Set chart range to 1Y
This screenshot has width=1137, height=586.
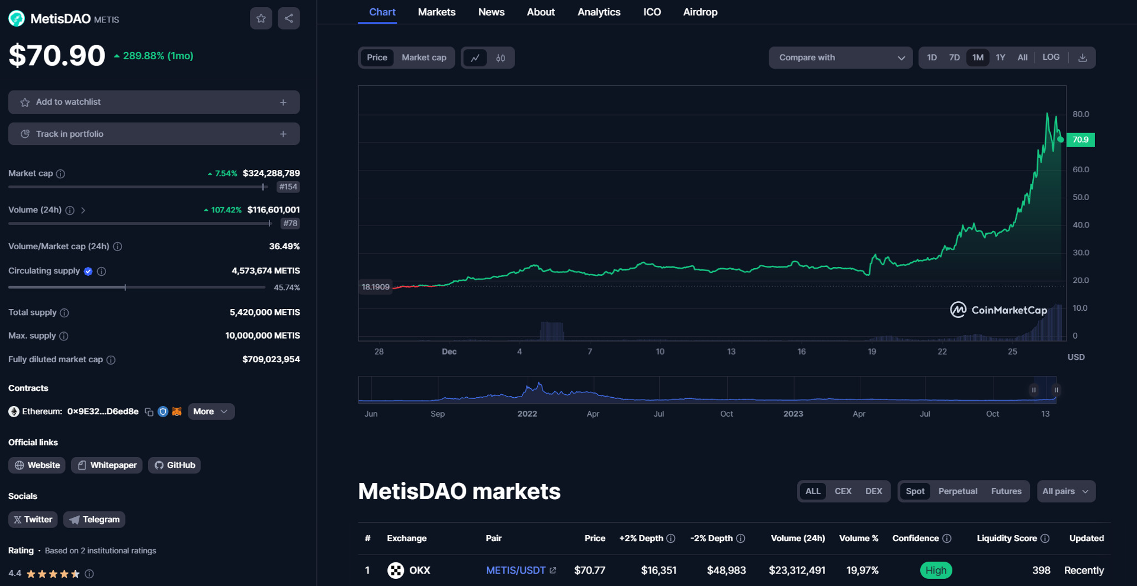tap(1000, 57)
